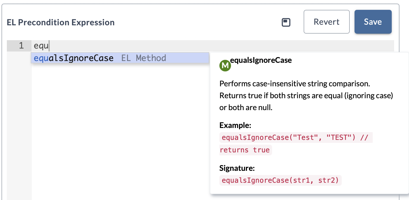Click the green M method icon
This screenshot has height=200, width=409.
pyautogui.click(x=225, y=66)
